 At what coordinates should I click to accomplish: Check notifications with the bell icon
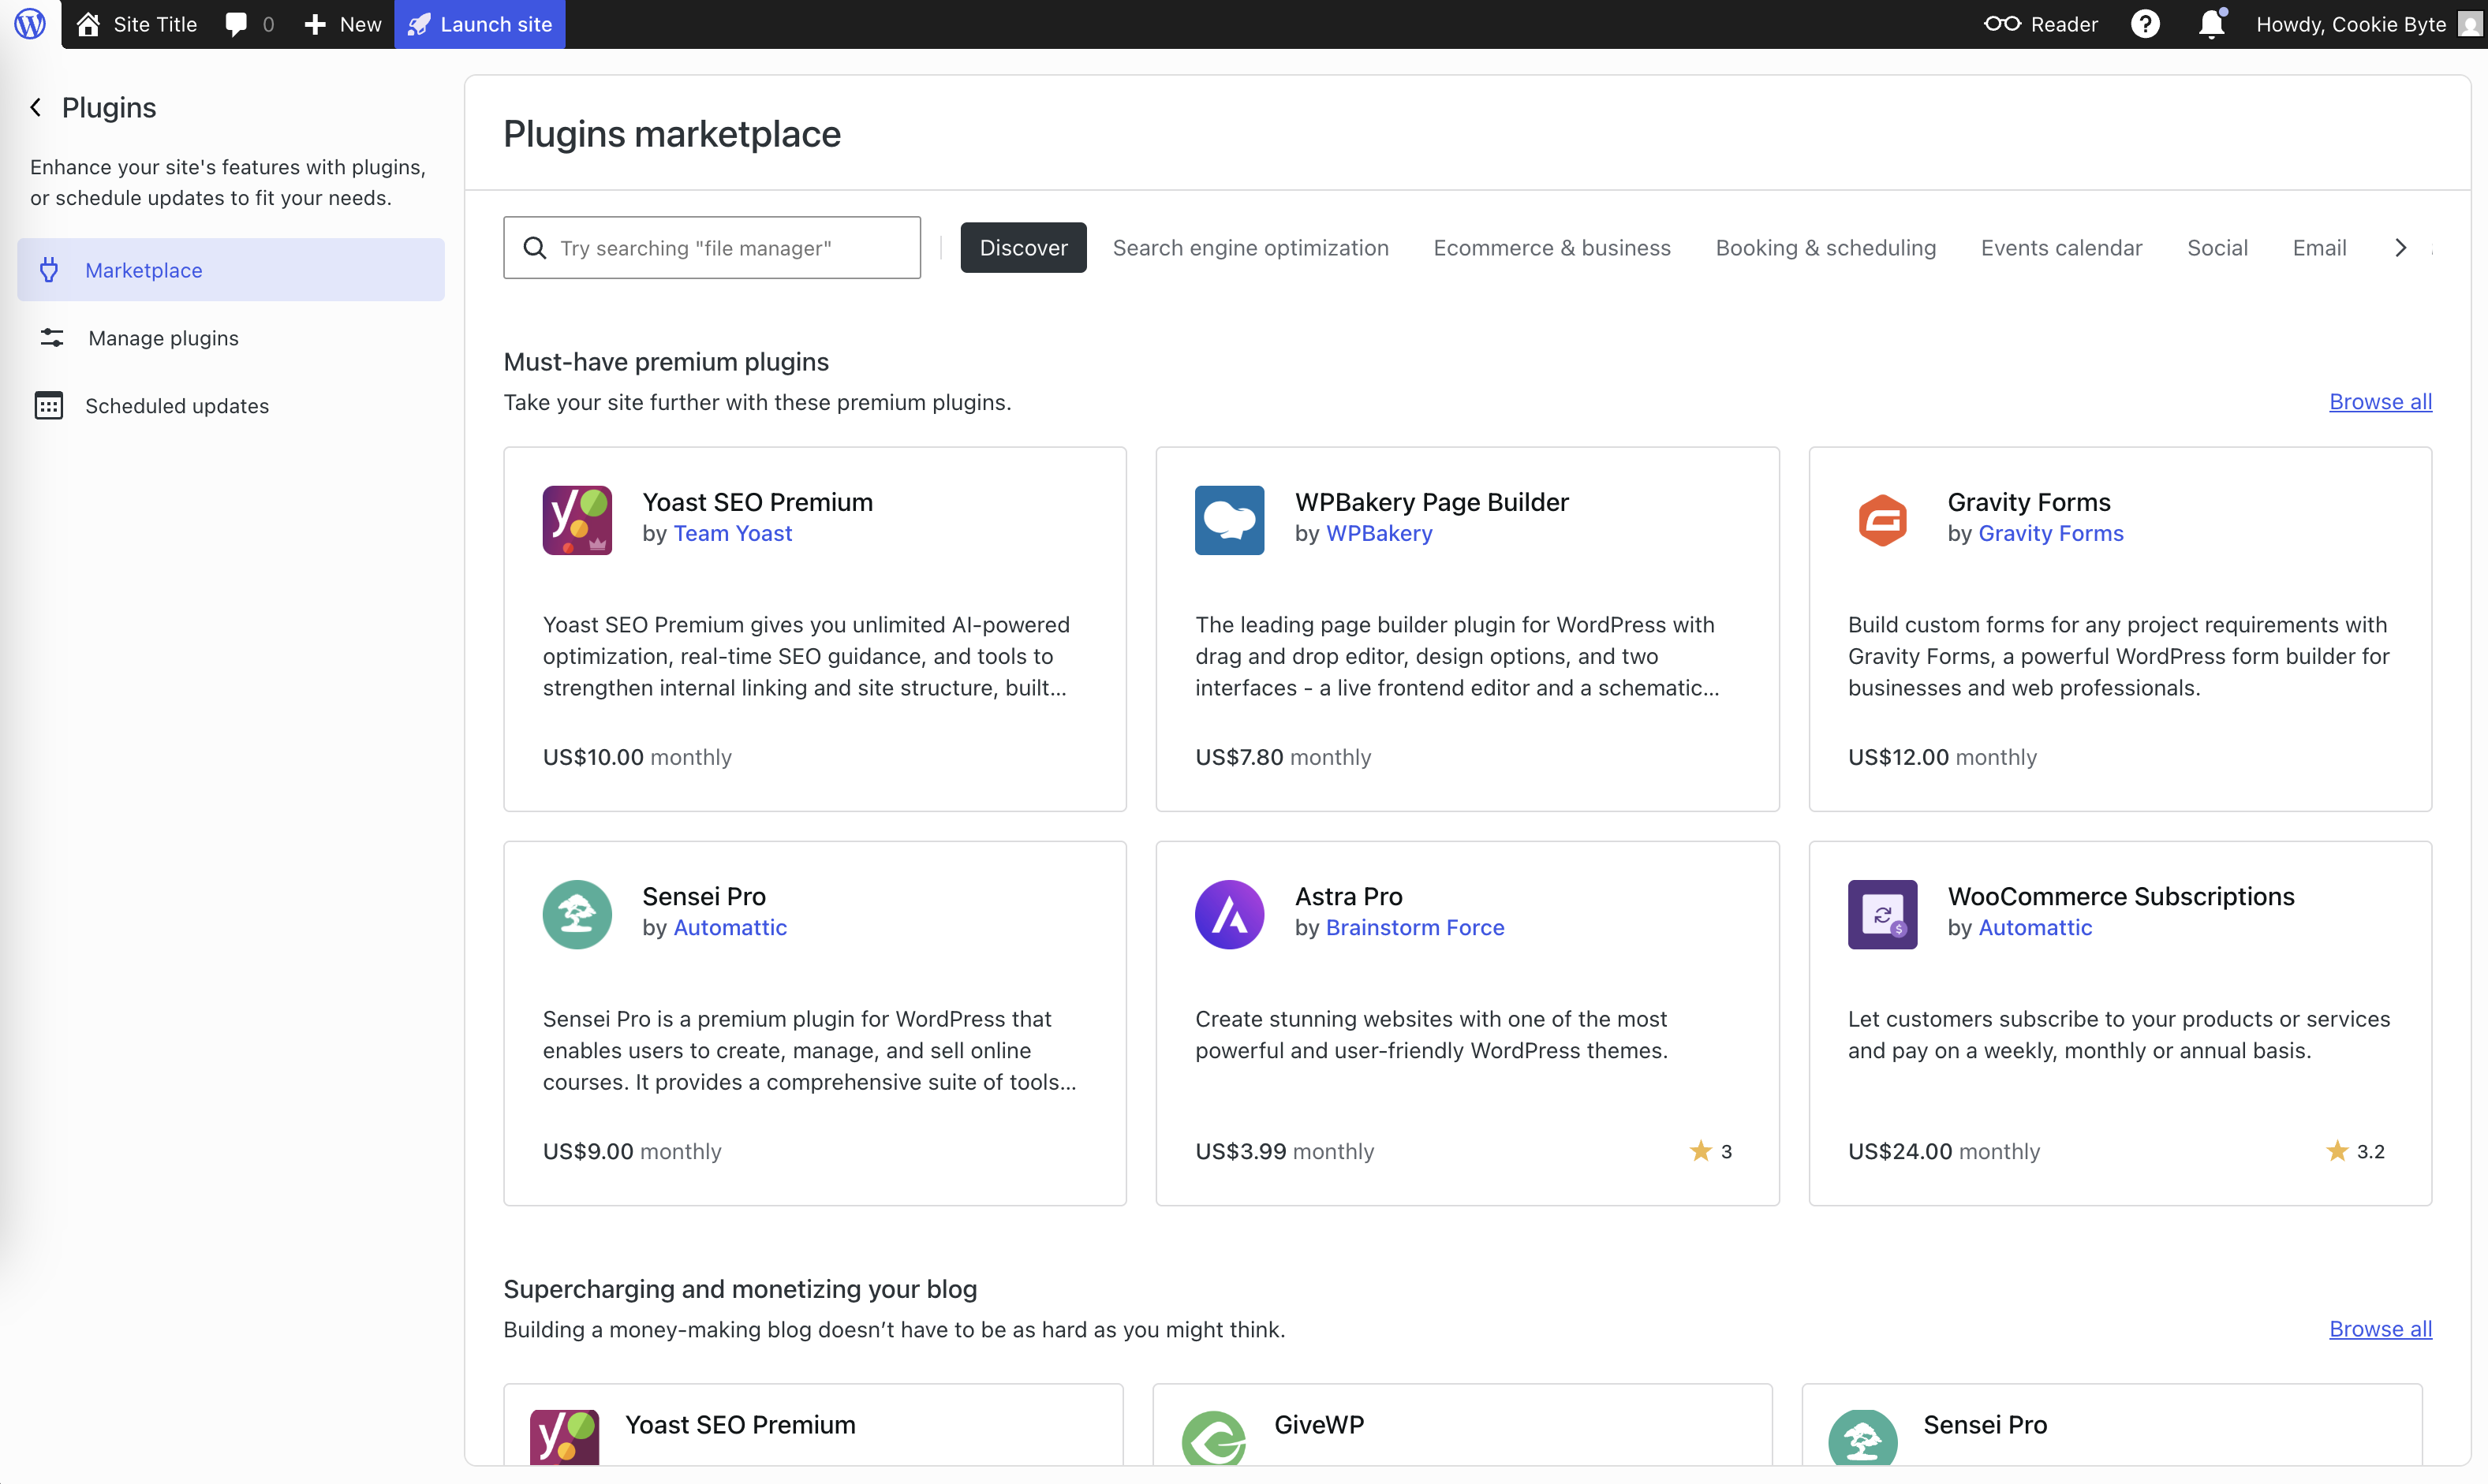[2210, 24]
